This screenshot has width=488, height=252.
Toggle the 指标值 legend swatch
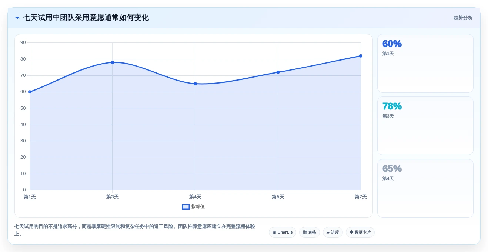click(x=186, y=207)
